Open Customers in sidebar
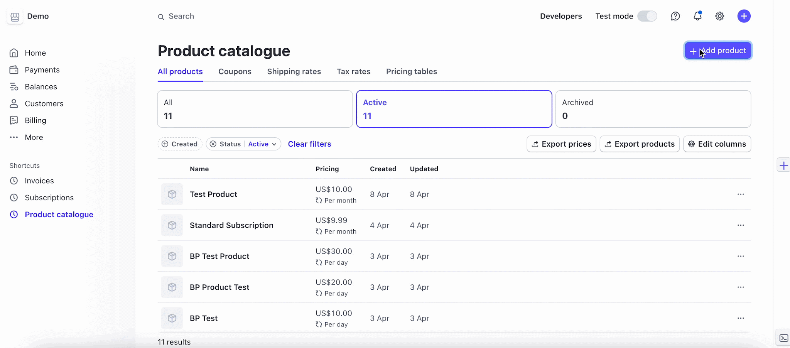The image size is (790, 348). pos(36,103)
